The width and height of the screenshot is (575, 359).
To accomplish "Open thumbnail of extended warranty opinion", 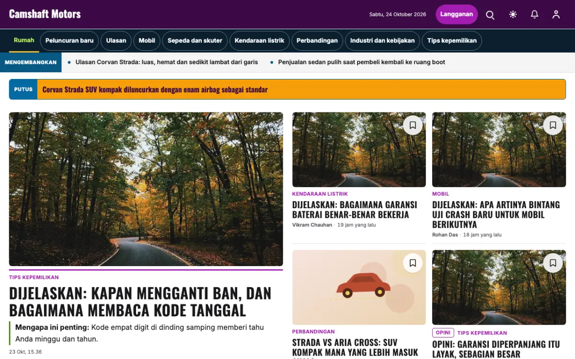I will (x=499, y=287).
